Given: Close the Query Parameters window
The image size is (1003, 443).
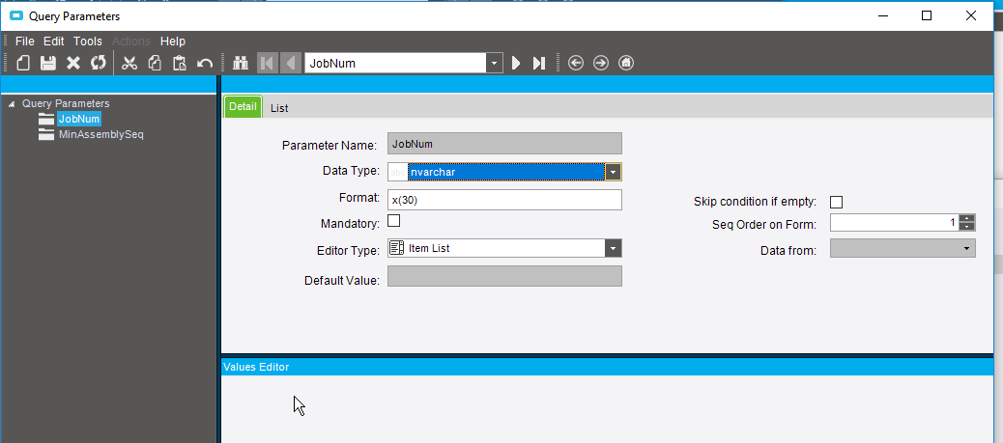Looking at the screenshot, I should 970,16.
